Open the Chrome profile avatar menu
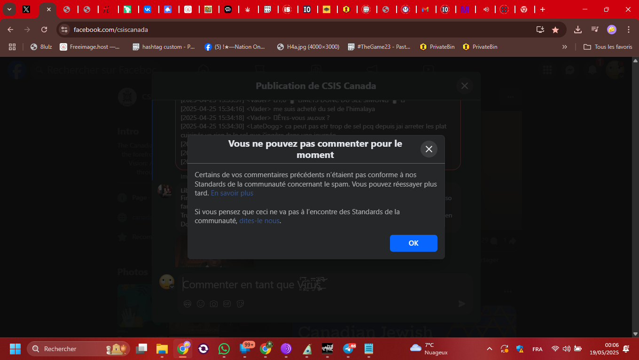 point(612,30)
